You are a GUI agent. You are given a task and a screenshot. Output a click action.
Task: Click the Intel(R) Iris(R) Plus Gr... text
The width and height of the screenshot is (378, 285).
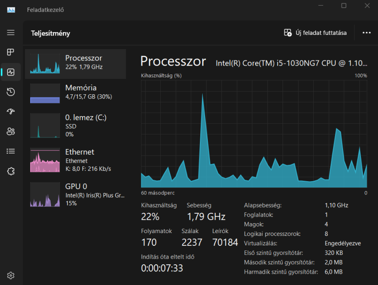[x=95, y=195]
